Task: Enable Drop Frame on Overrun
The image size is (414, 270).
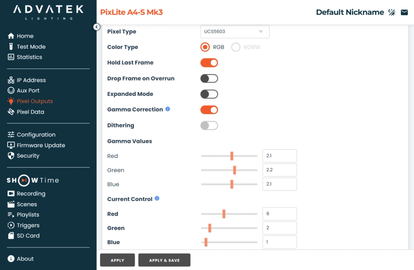Action: point(209,78)
